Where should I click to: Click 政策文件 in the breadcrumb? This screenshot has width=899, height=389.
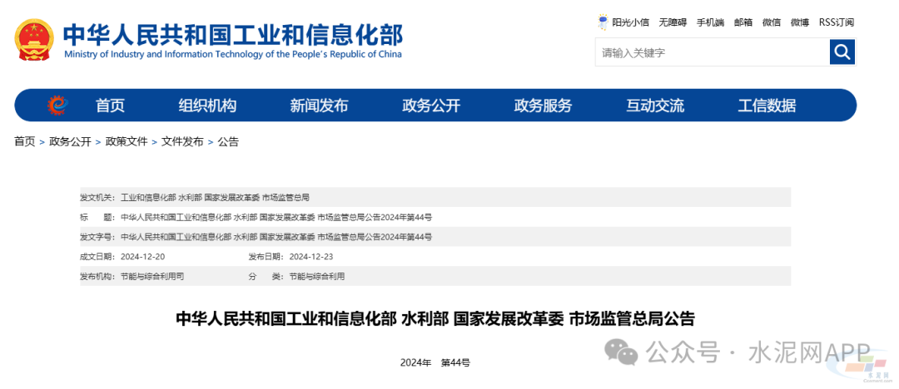[126, 142]
